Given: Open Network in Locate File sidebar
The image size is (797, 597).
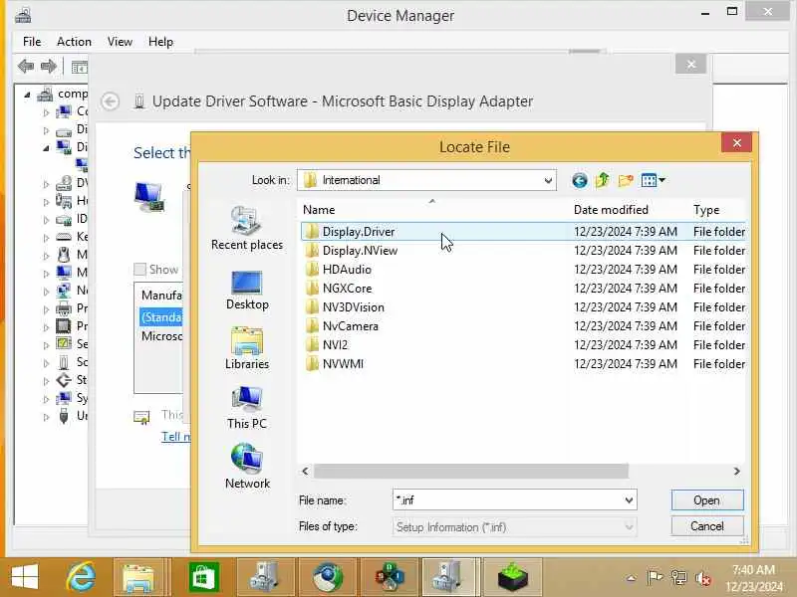Looking at the screenshot, I should (x=247, y=466).
